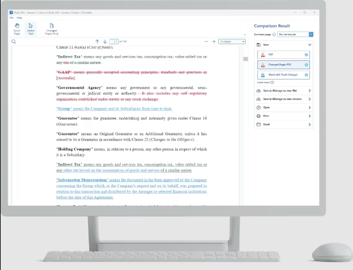Jump to next change with down arrow
Screen dimensions: 353x270
pos(105,42)
